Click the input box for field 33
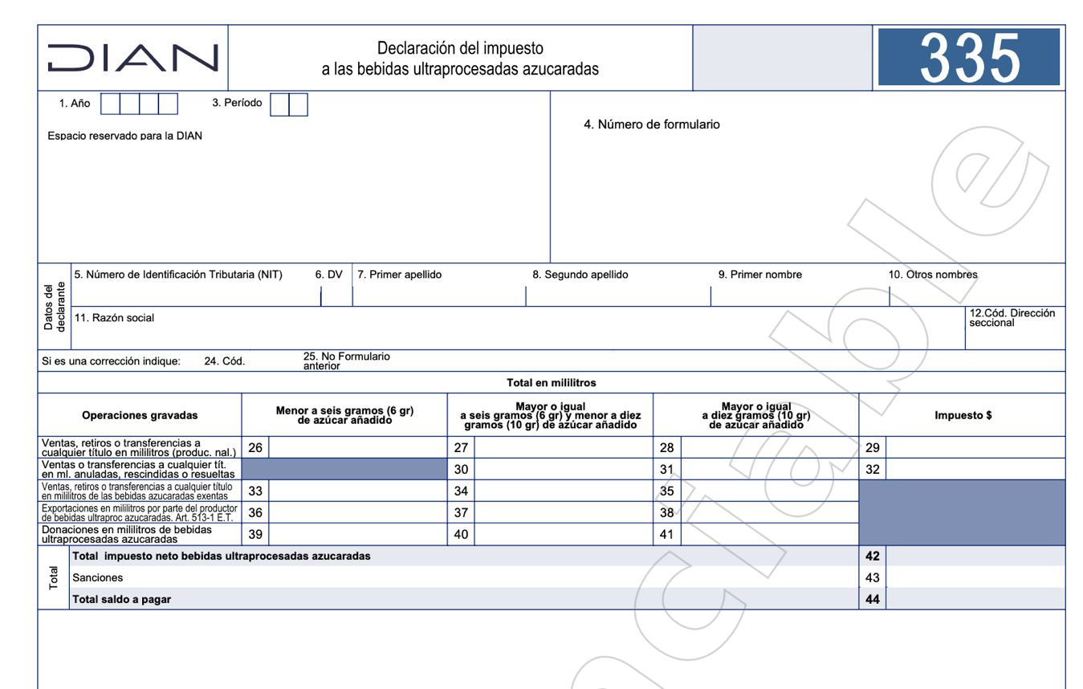 [357, 491]
